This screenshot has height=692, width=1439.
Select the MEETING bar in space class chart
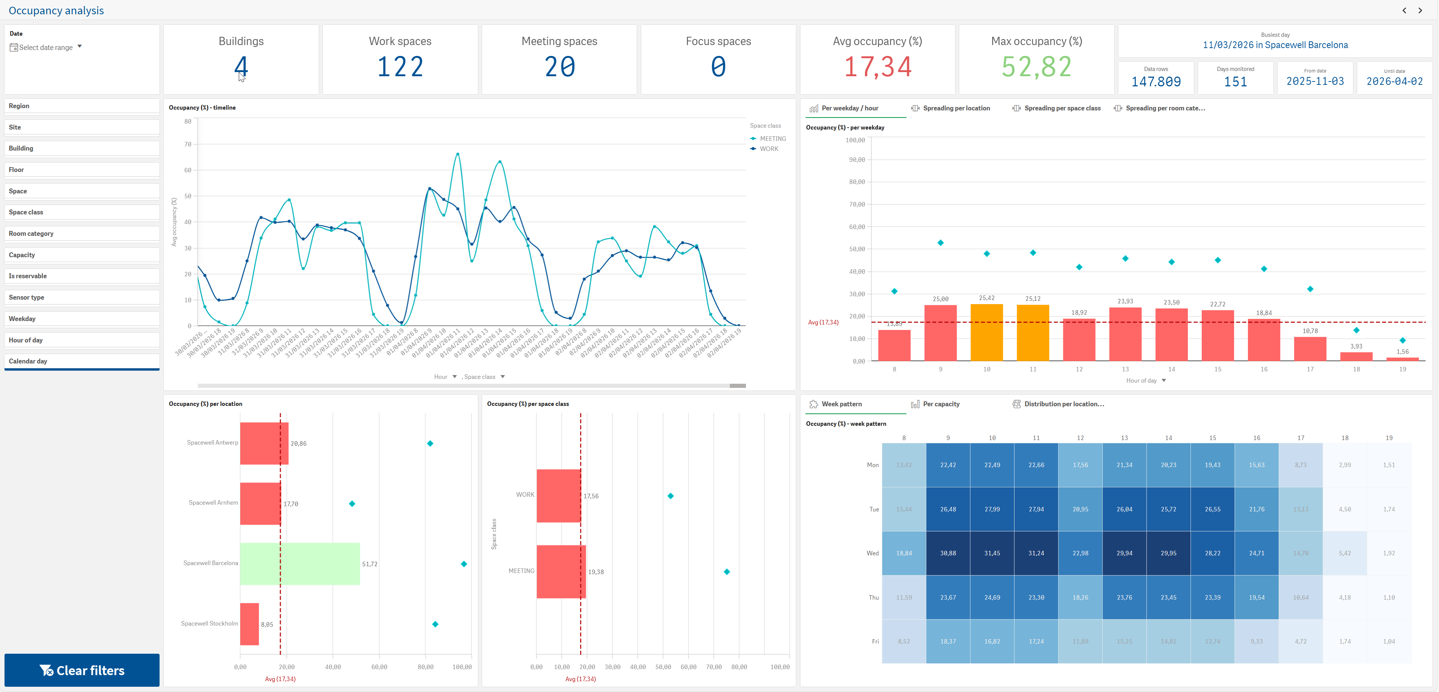[x=561, y=572]
